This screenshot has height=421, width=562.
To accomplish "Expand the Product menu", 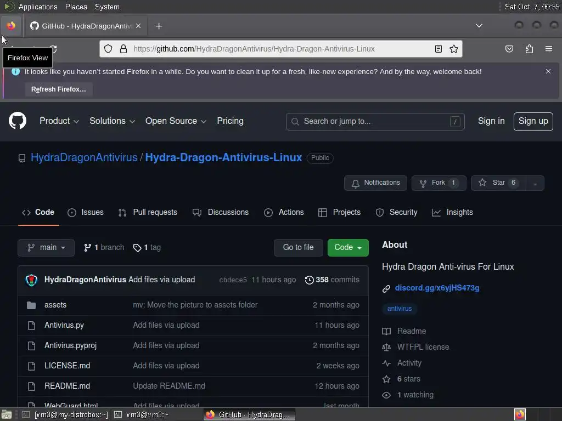I will pyautogui.click(x=59, y=121).
